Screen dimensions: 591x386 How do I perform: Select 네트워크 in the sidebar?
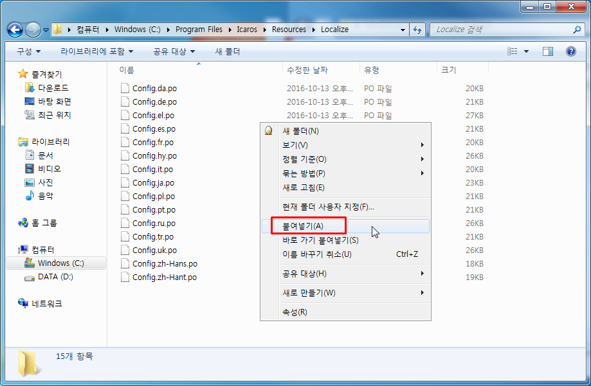pos(40,304)
